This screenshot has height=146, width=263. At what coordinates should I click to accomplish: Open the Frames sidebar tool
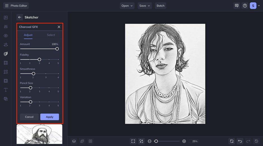coord(6,63)
